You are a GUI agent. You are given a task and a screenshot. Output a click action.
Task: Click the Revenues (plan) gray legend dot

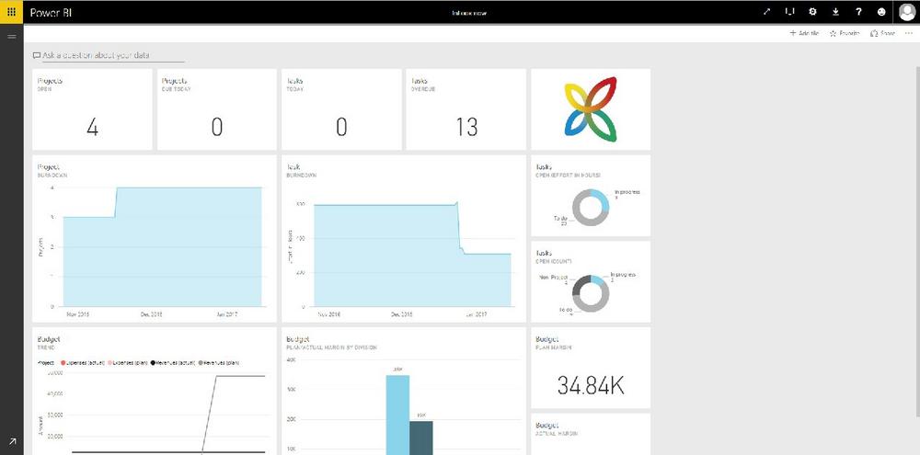pyautogui.click(x=201, y=363)
